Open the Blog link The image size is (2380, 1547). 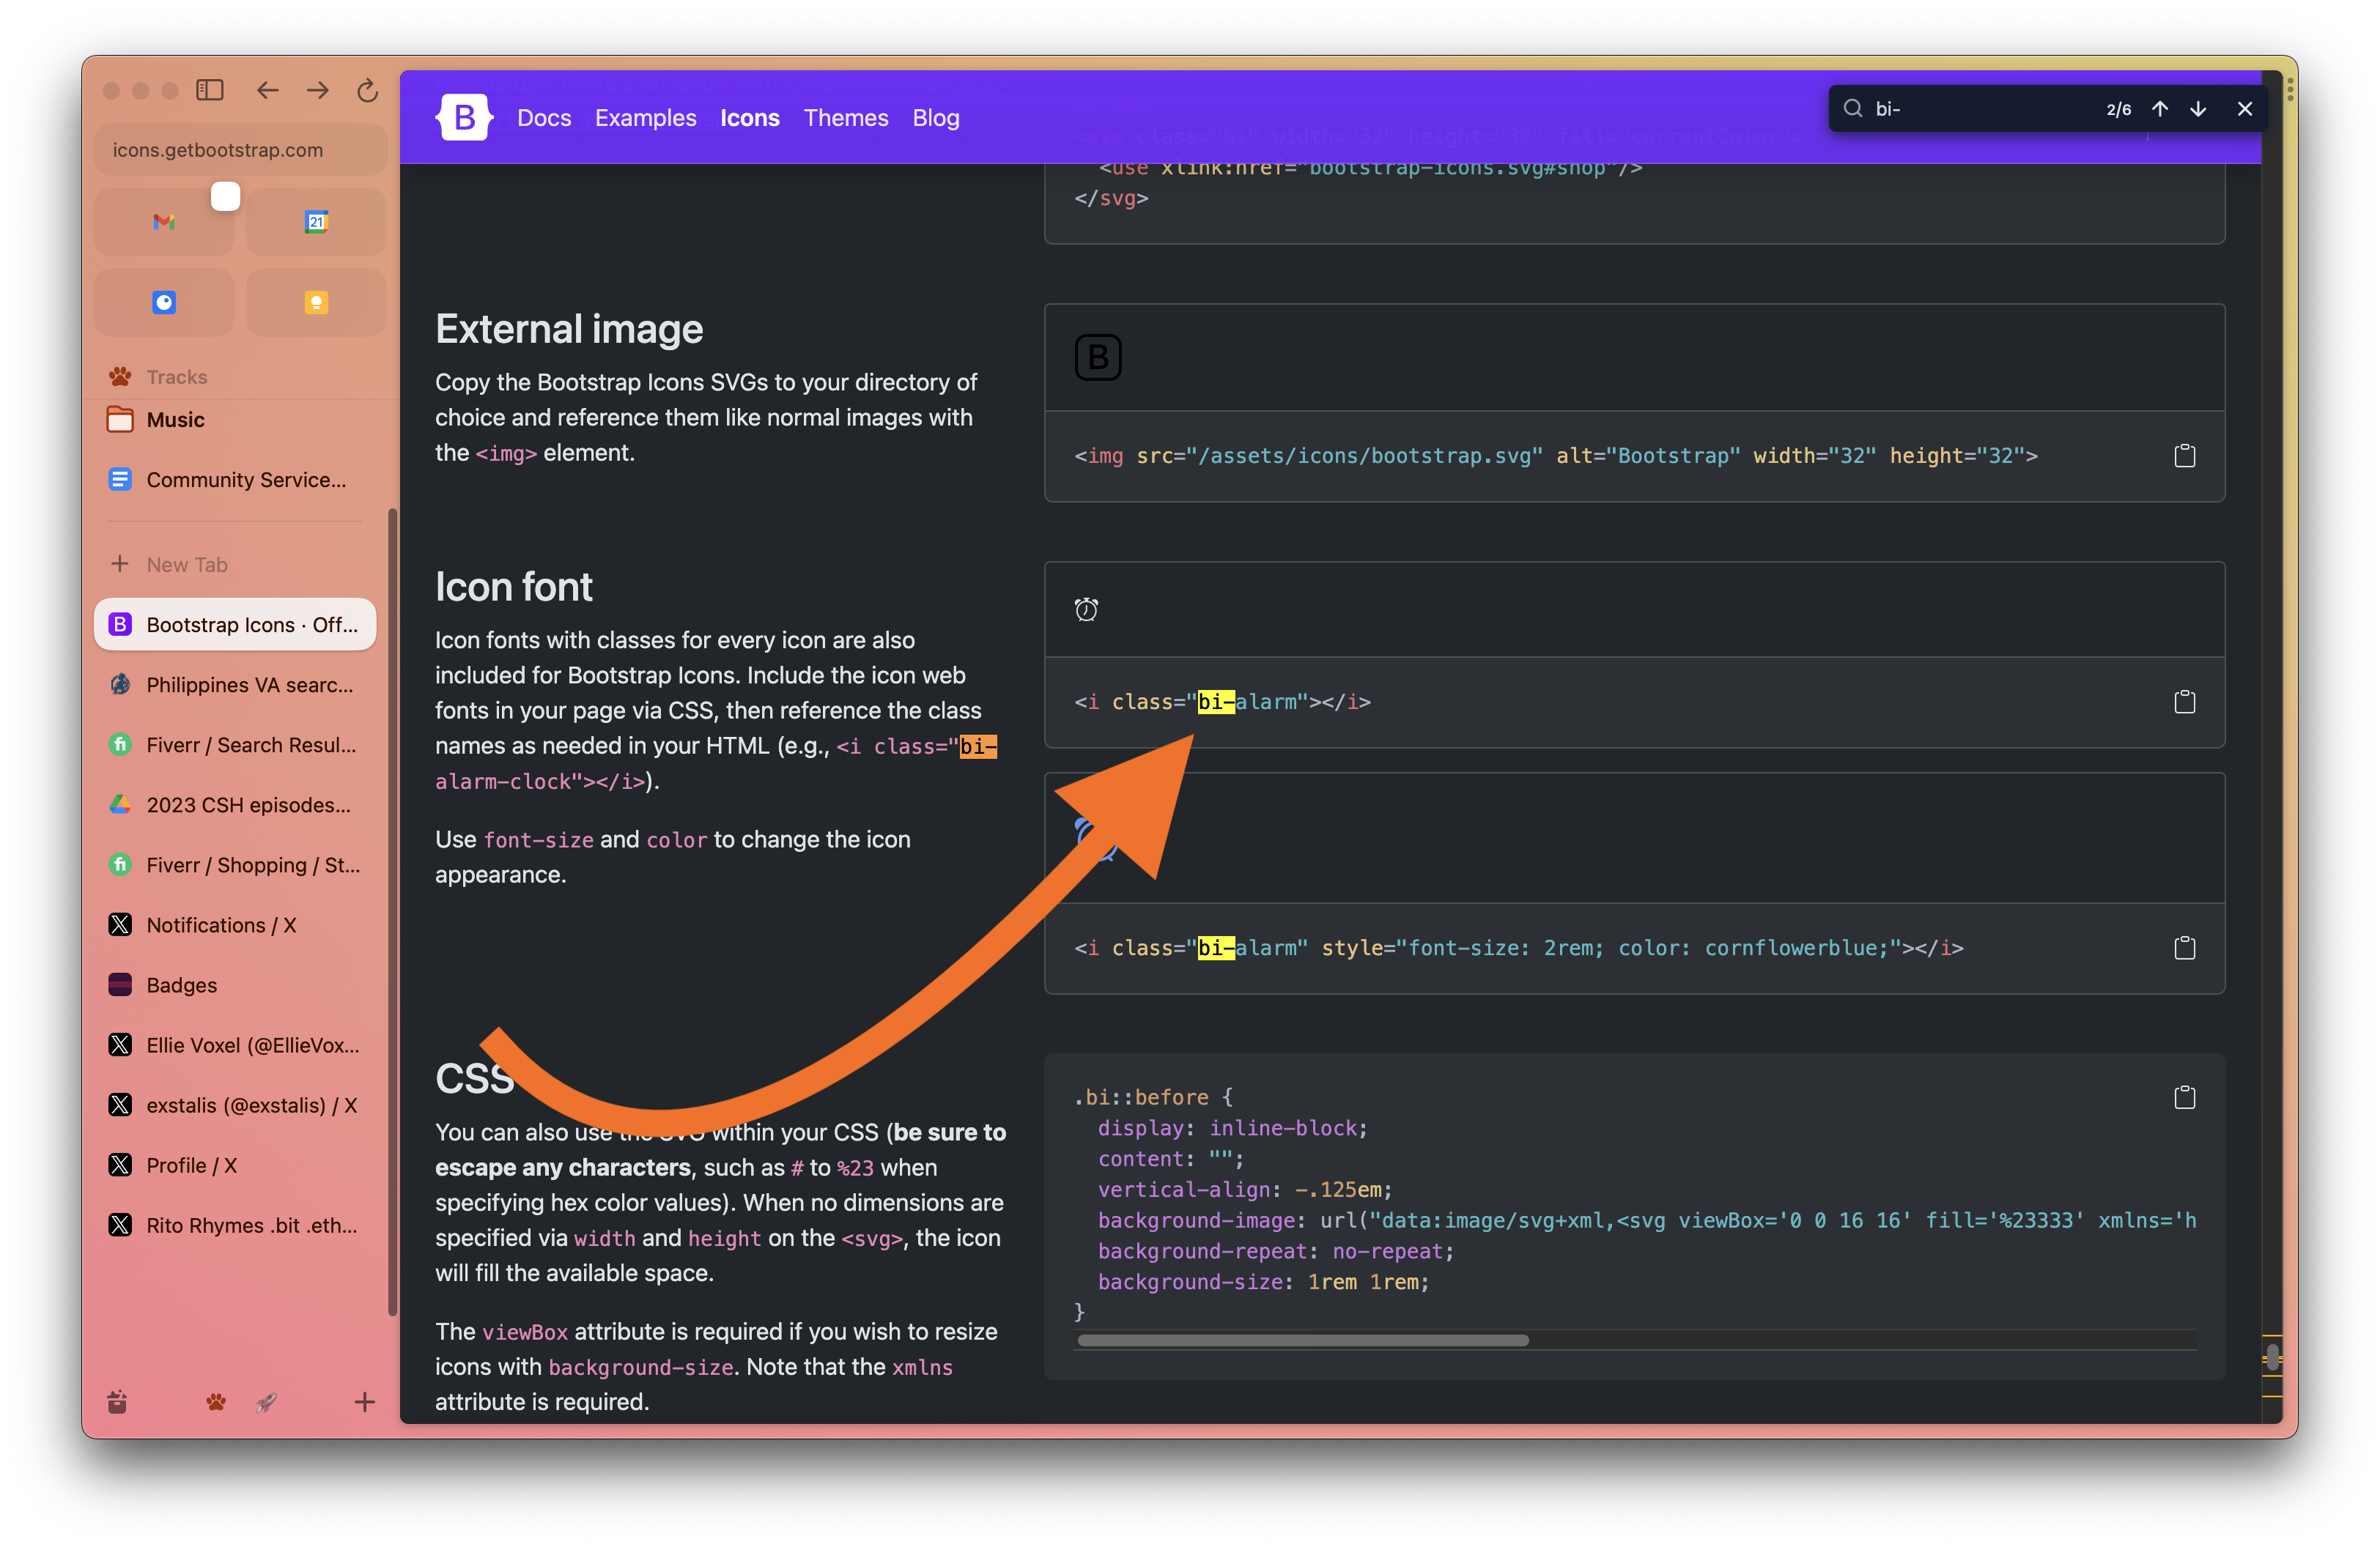pos(935,117)
